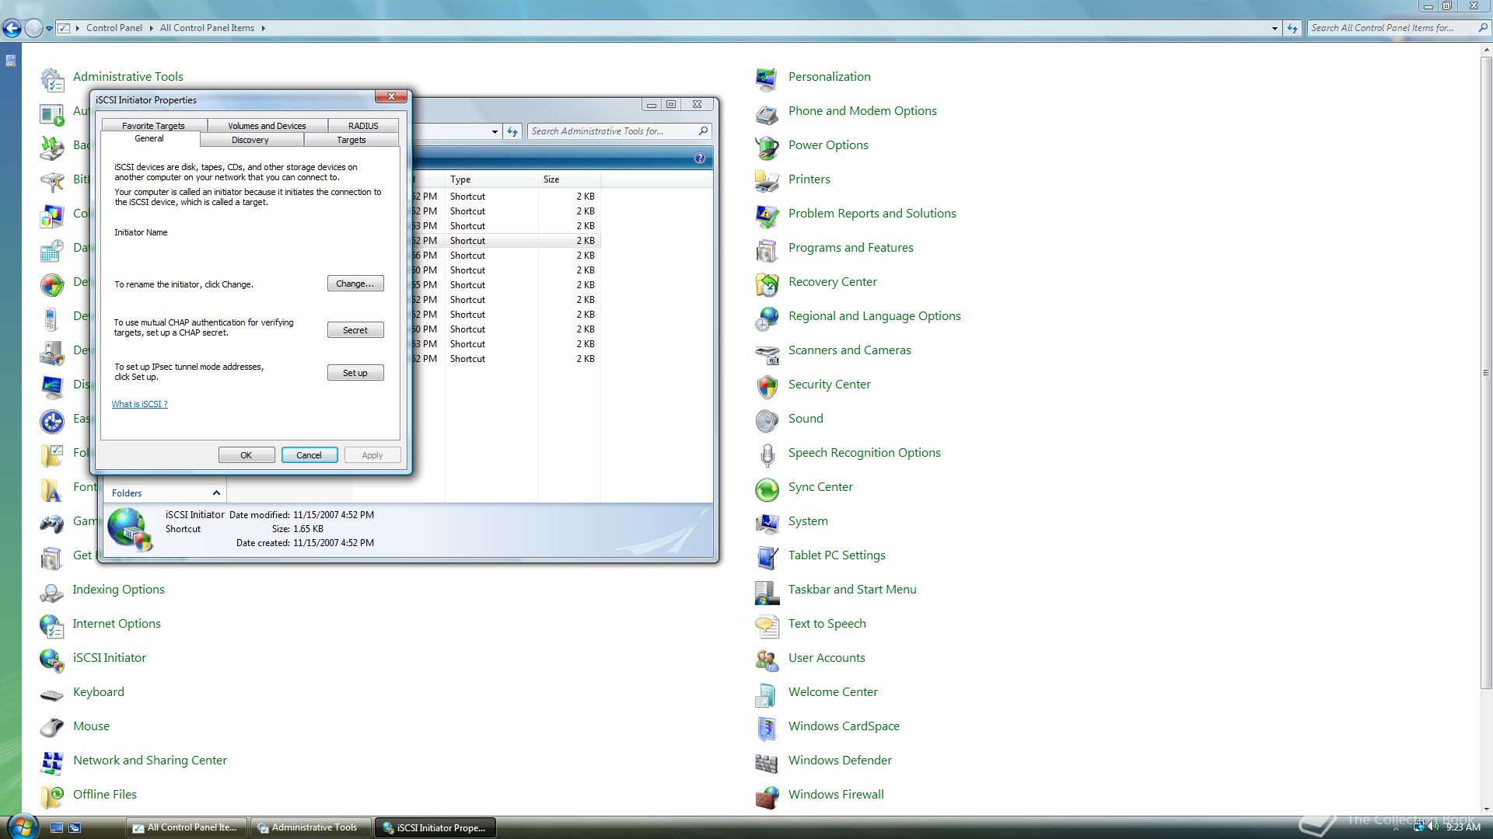1493x839 pixels.
Task: Dismiss the dialog with Cancel
Action: [309, 455]
